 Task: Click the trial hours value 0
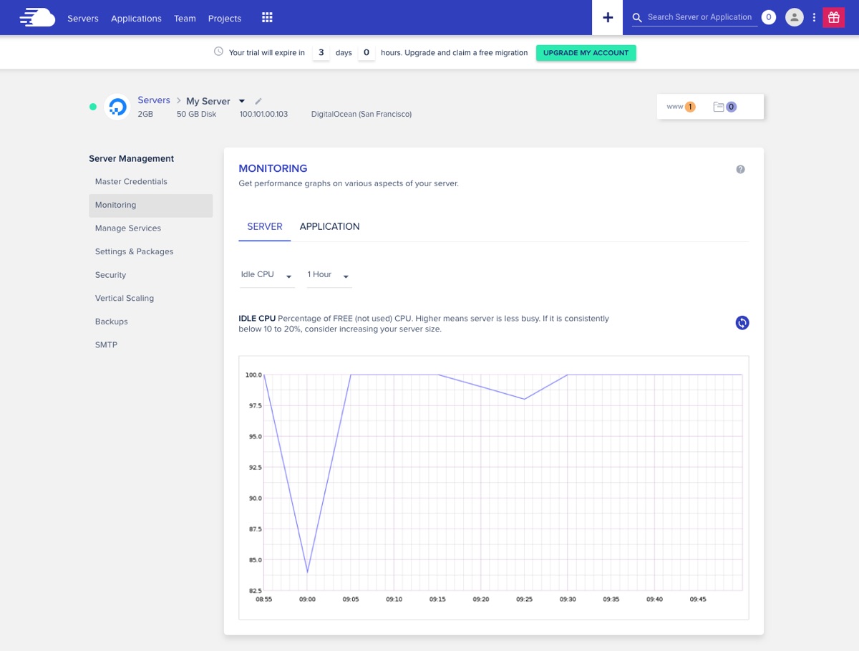(367, 52)
